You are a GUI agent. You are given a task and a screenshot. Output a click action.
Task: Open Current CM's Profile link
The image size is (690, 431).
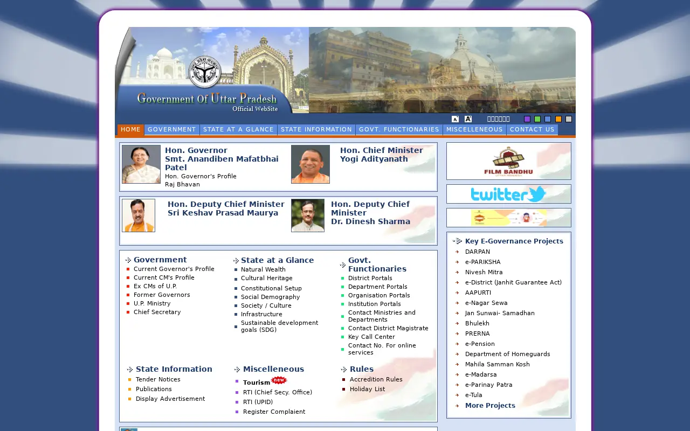164,278
